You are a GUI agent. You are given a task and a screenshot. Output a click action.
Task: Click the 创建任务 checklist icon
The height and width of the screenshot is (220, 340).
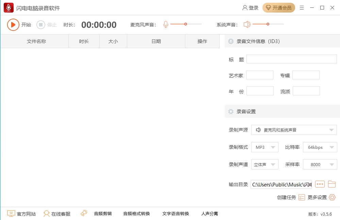pos(302,197)
